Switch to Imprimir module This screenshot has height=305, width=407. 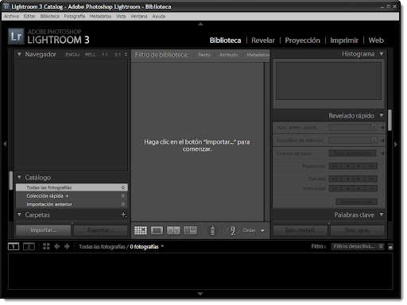pos(344,41)
